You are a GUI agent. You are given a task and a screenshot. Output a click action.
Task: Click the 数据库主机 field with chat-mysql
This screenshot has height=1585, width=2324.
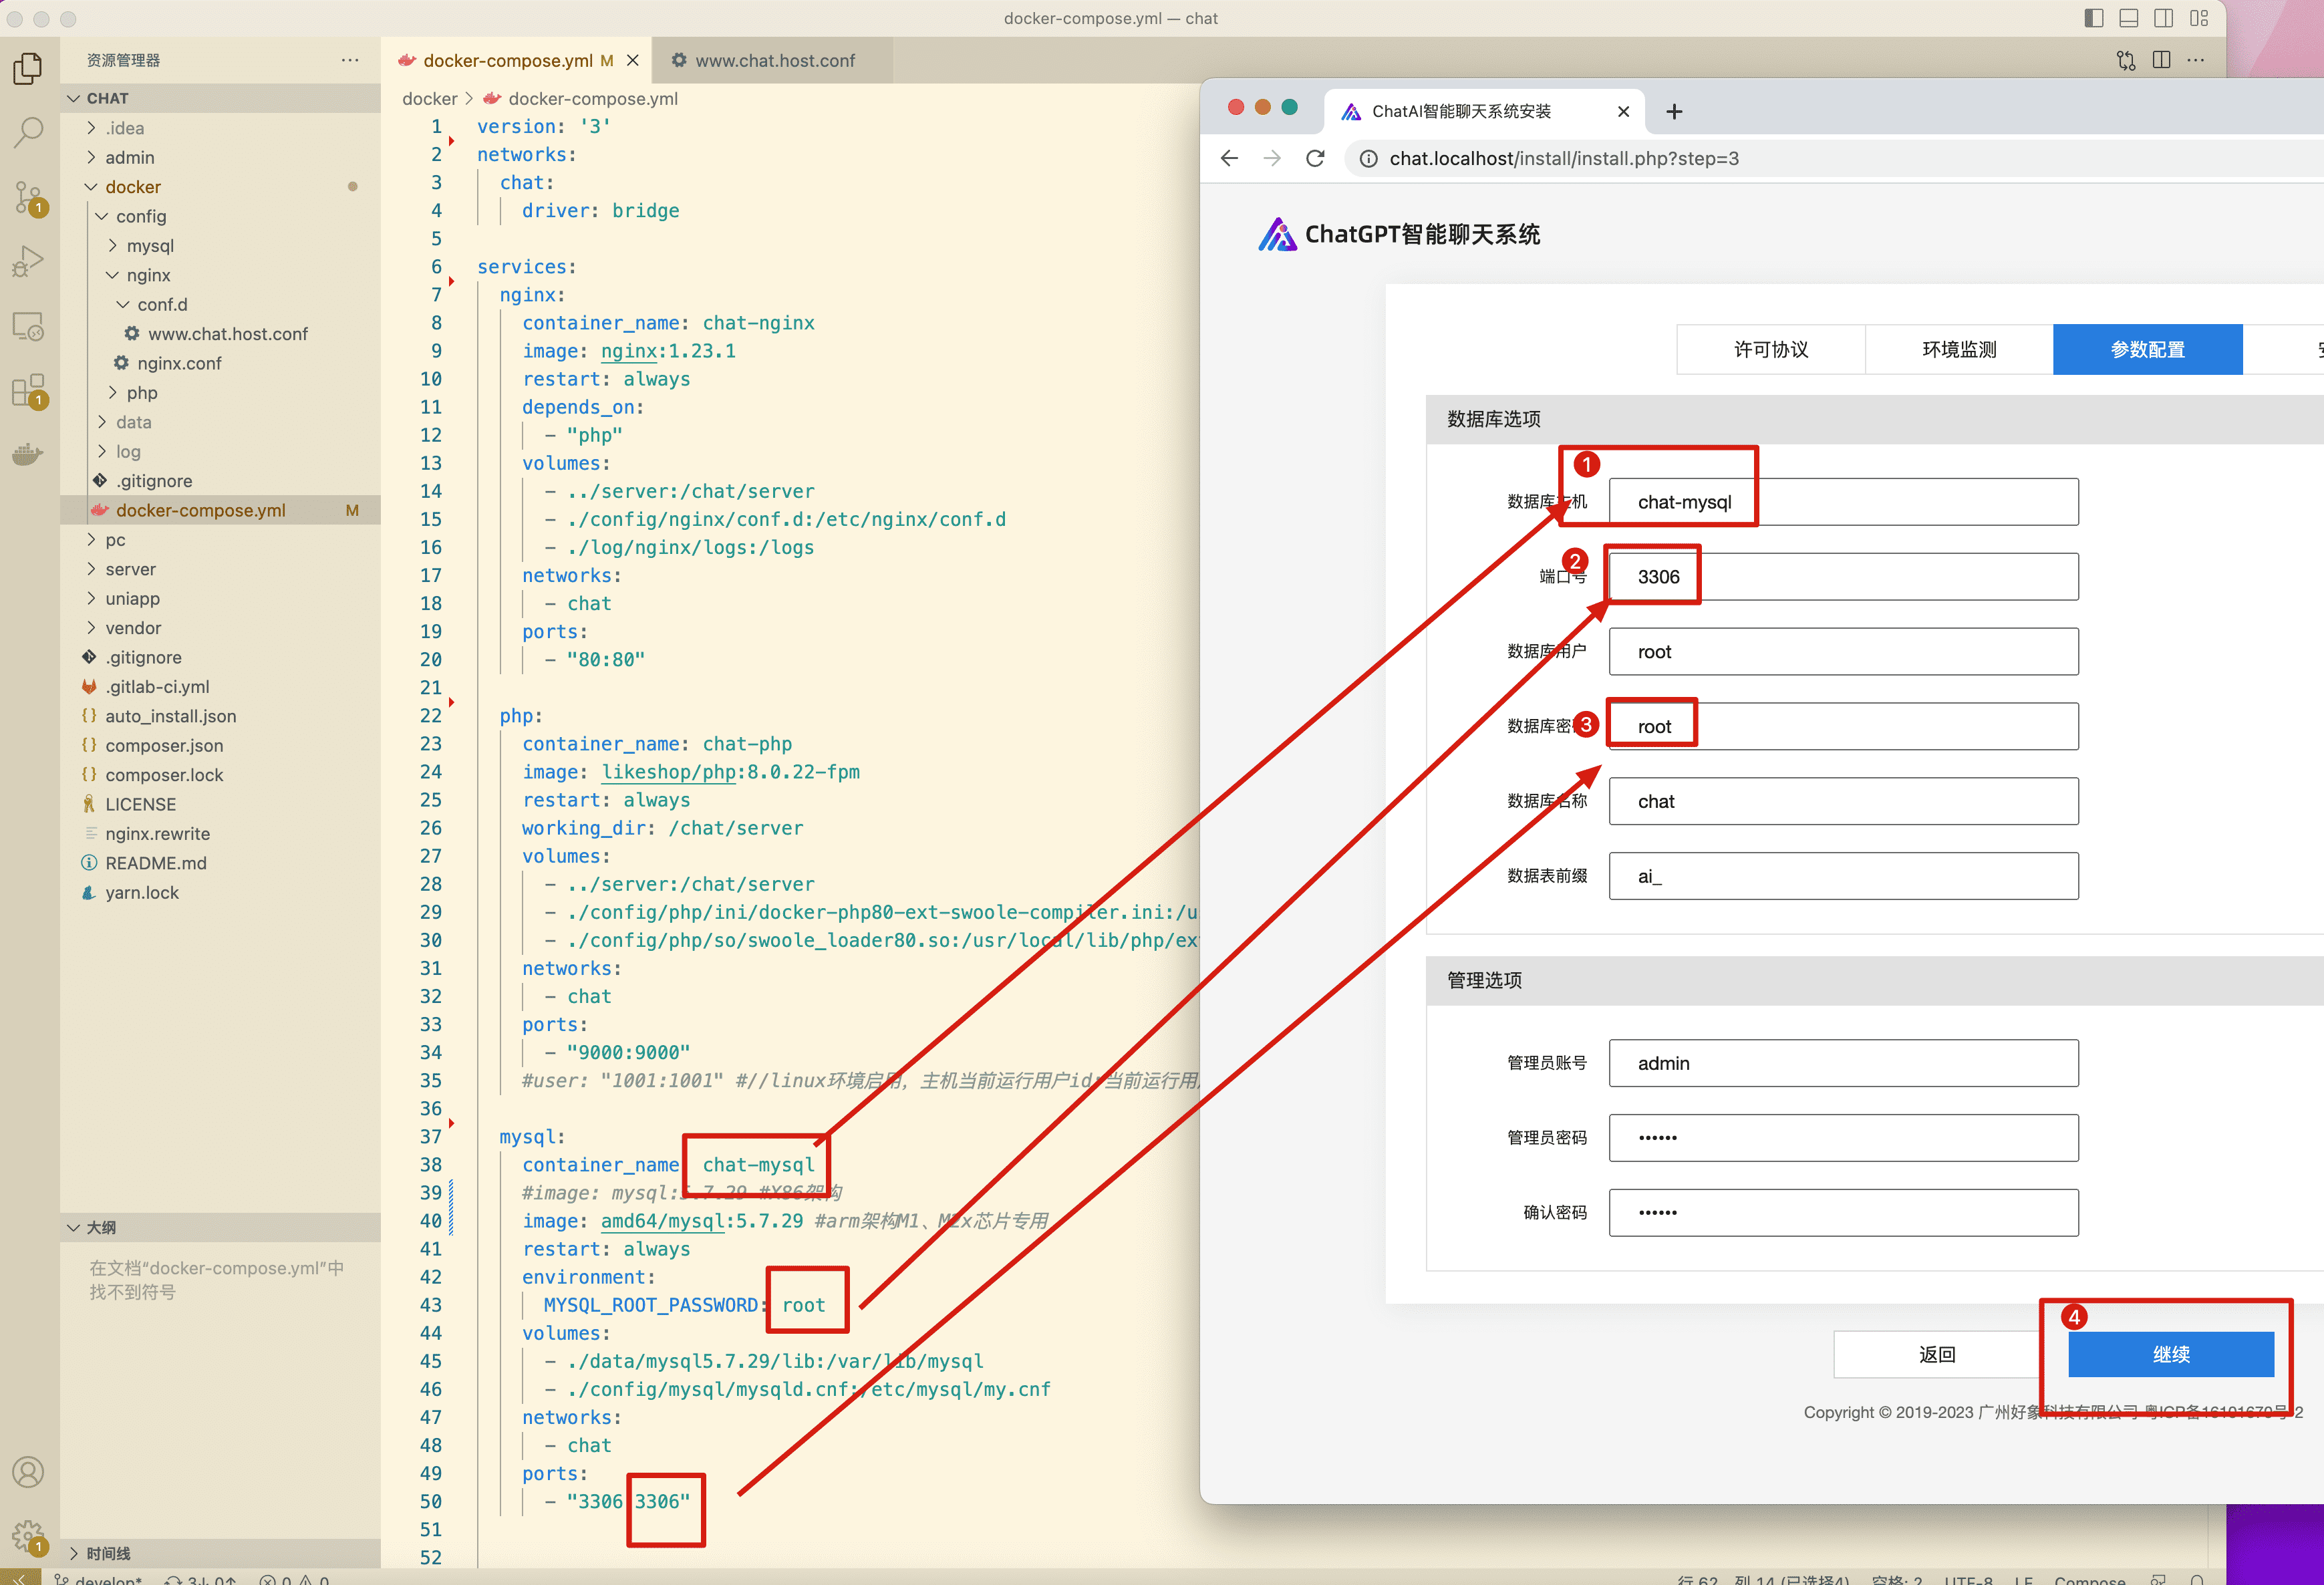click(1843, 502)
